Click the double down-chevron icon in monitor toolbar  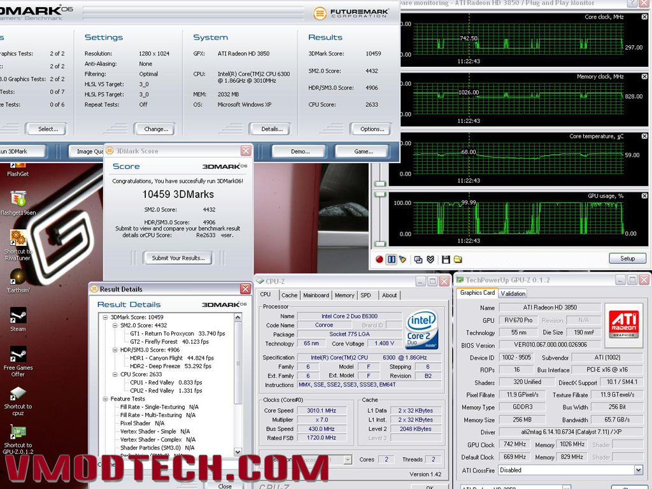(x=431, y=260)
